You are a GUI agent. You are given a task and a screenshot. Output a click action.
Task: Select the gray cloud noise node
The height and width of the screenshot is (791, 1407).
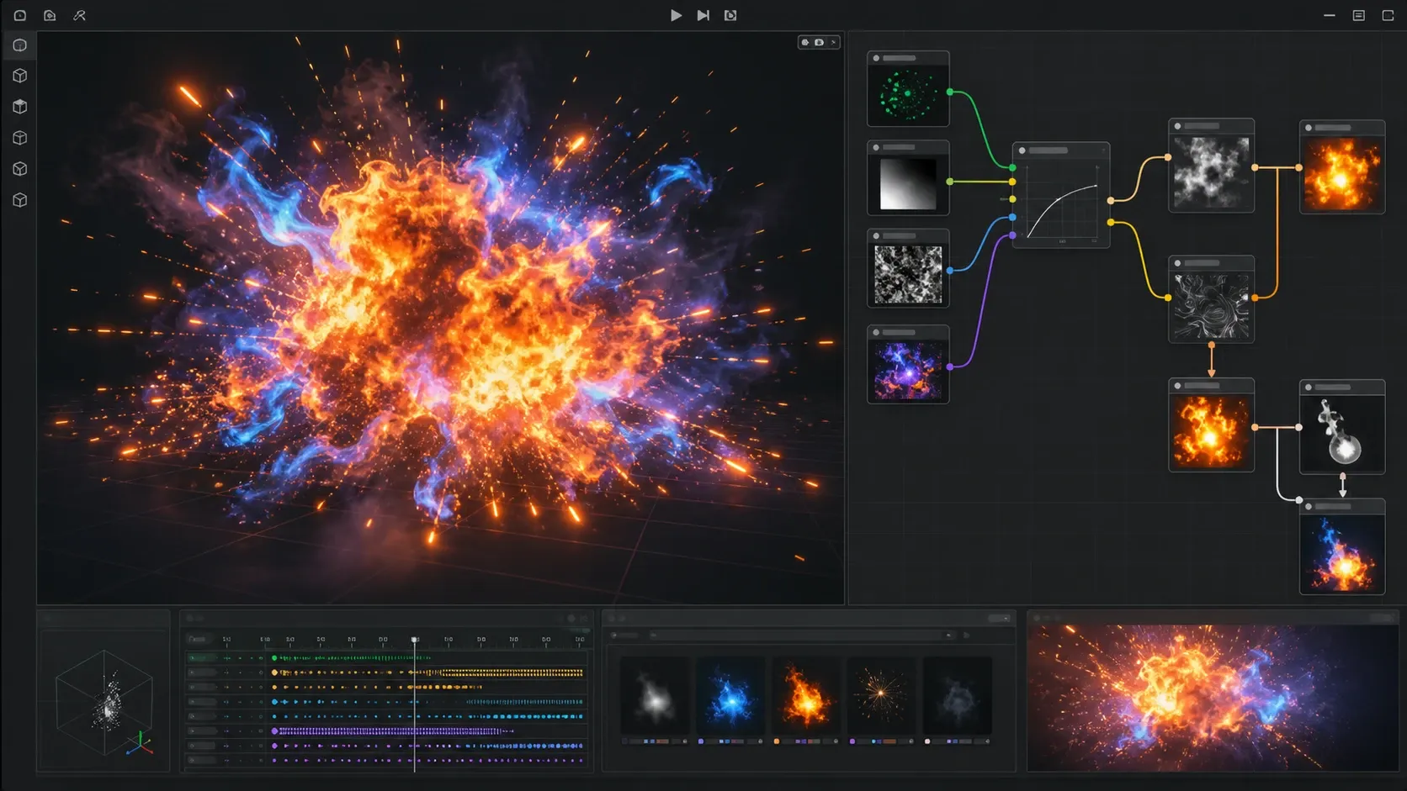[x=1211, y=172]
